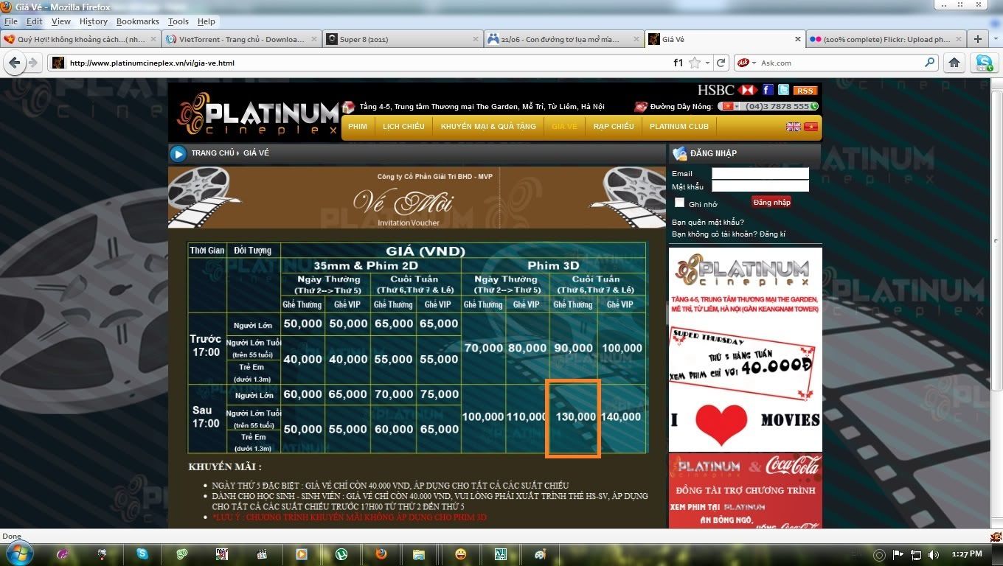Viewport: 1003px width, 566px height.
Task: Switch to the Flickr Upload tab
Action: (887, 39)
